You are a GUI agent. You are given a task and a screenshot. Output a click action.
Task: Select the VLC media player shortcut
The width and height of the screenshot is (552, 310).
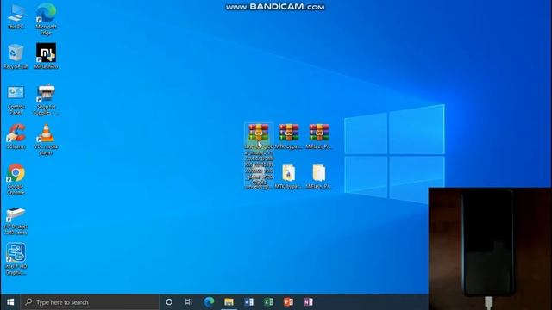pyautogui.click(x=46, y=139)
